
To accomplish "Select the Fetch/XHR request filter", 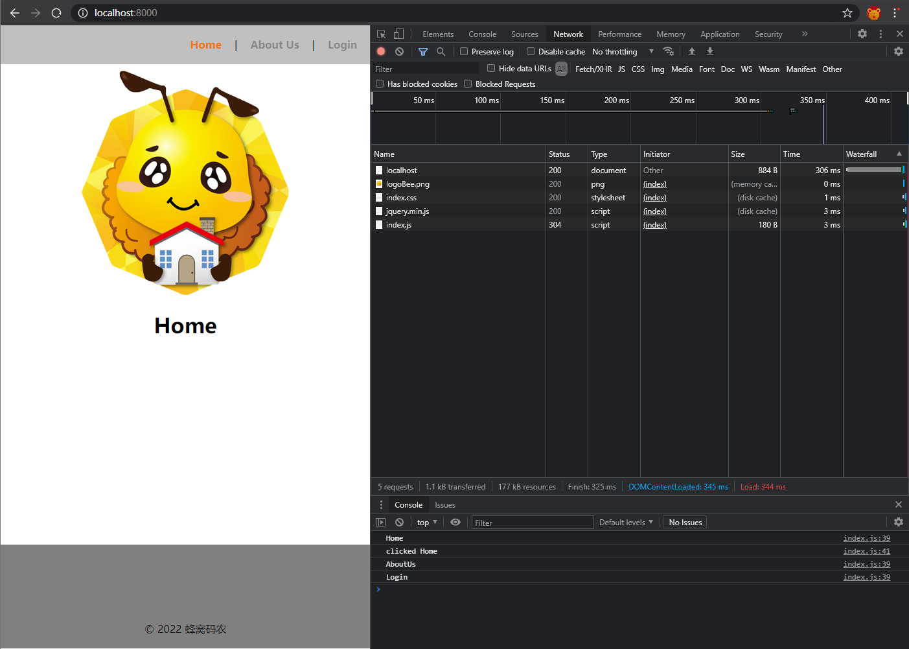I will pyautogui.click(x=593, y=69).
